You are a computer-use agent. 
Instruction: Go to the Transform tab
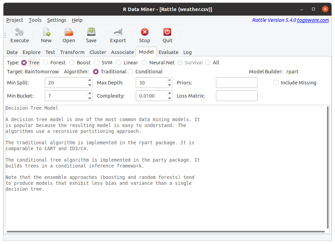click(x=72, y=52)
